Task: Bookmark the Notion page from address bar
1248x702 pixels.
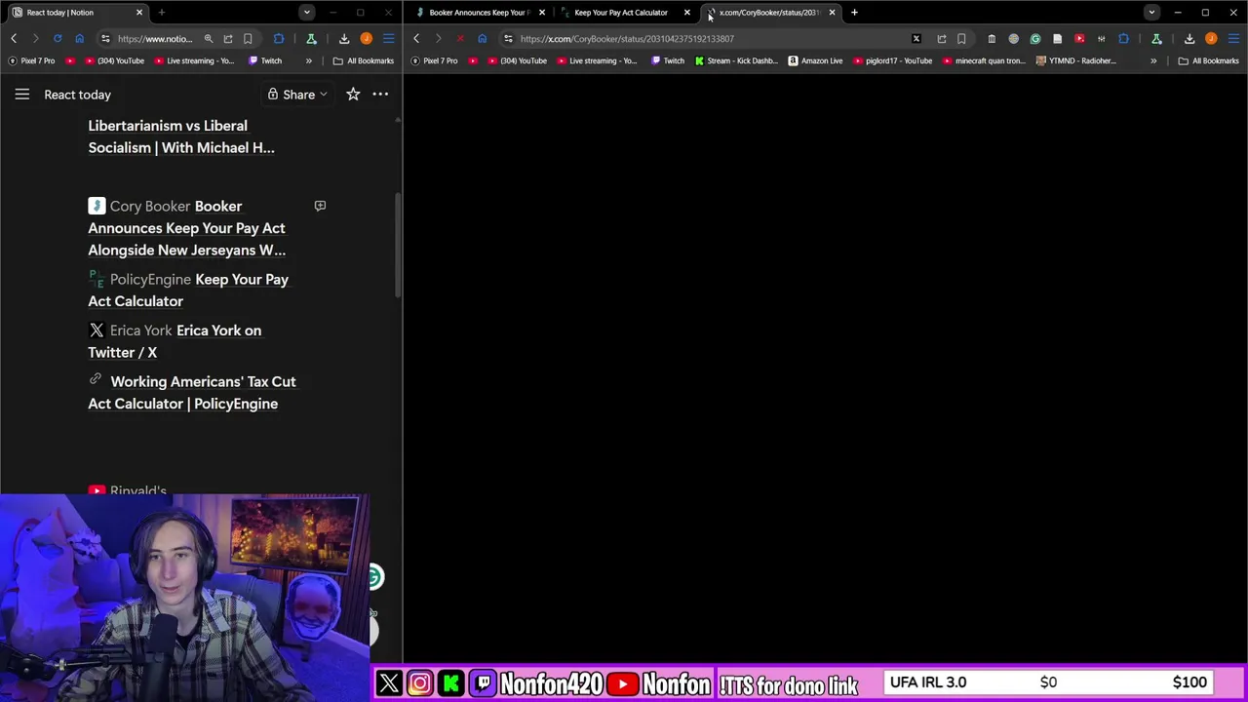Action: 248,39
